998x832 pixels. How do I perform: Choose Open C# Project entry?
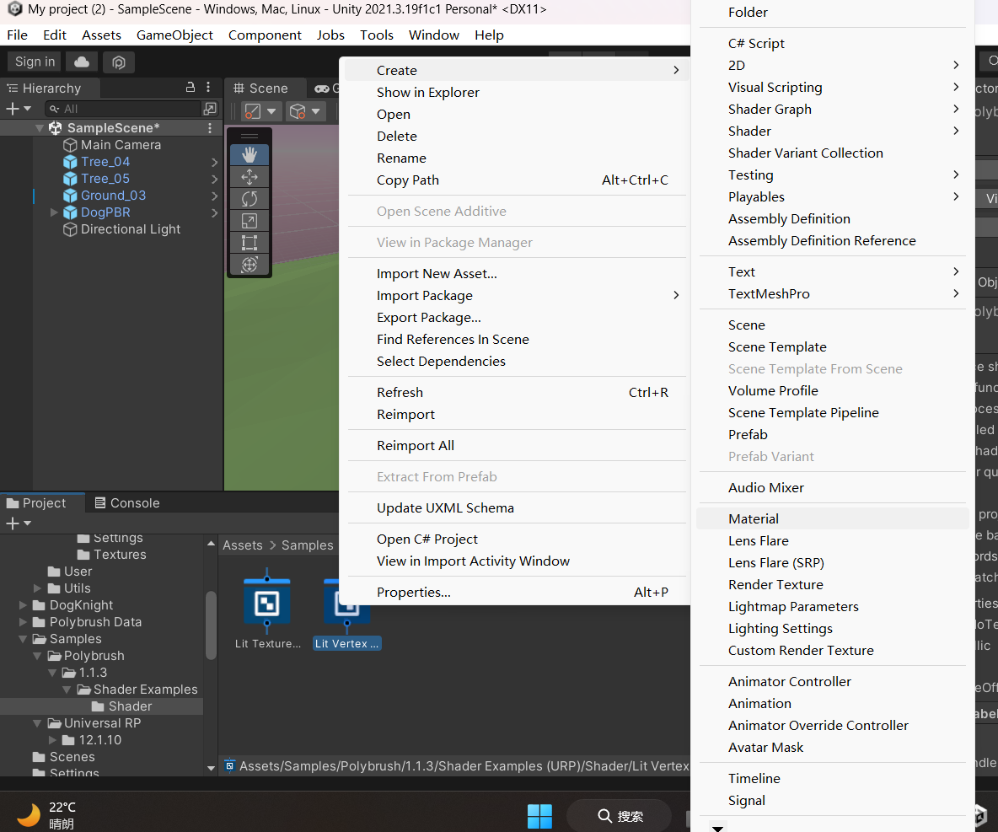pos(517,539)
